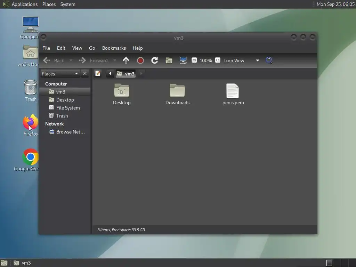Click the show desktop icon in bottom panel
The height and width of the screenshot is (267, 356).
[x=4, y=263]
